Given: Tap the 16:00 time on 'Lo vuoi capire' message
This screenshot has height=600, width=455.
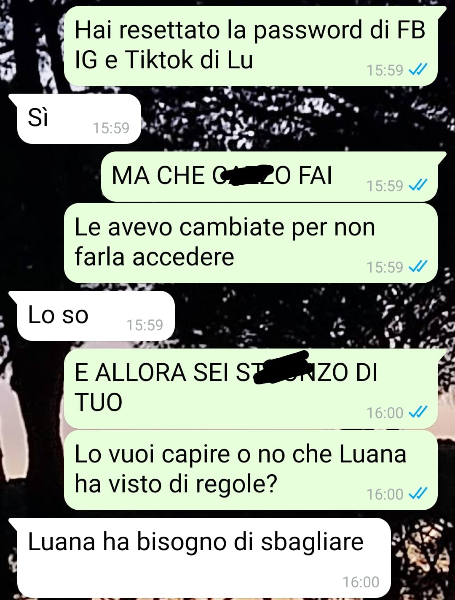Looking at the screenshot, I should coord(385,494).
